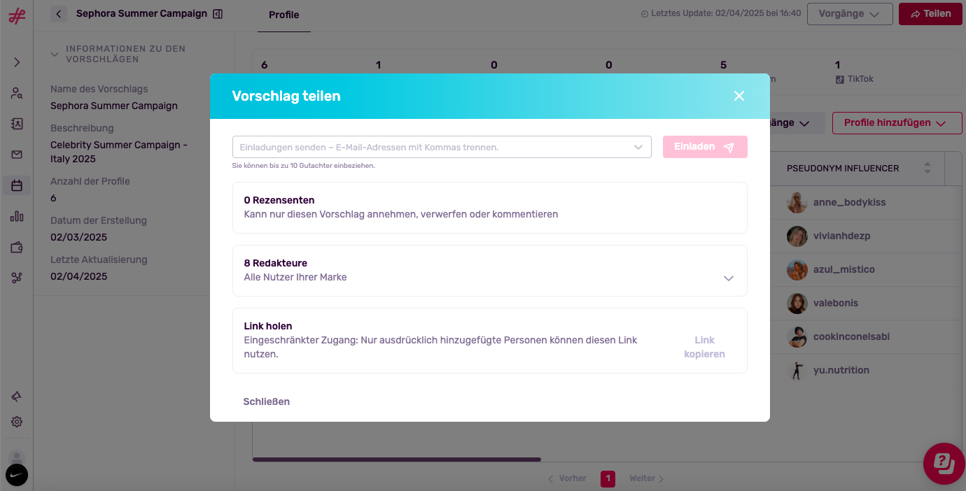This screenshot has height=491, width=966.
Task: Click azul_mistico profile avatar
Action: (797, 270)
